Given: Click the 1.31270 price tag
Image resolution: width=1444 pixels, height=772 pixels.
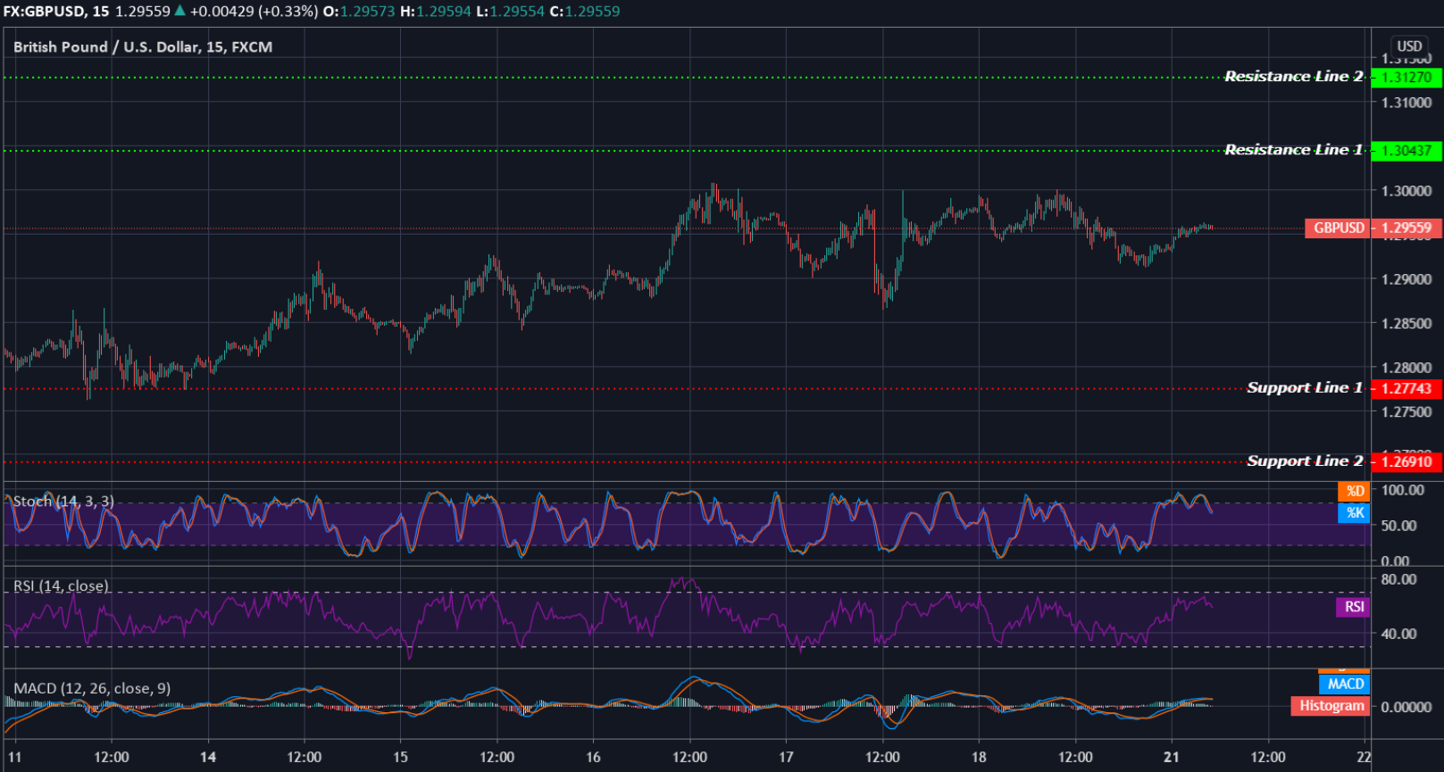Looking at the screenshot, I should click(1406, 78).
